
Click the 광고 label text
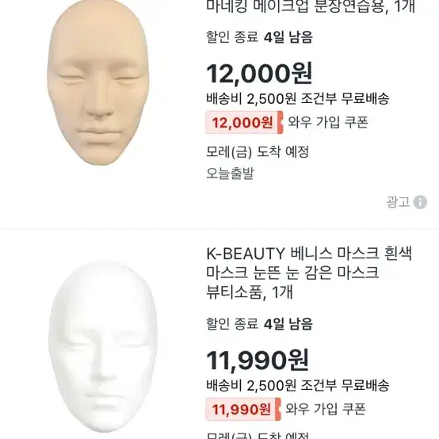398,202
